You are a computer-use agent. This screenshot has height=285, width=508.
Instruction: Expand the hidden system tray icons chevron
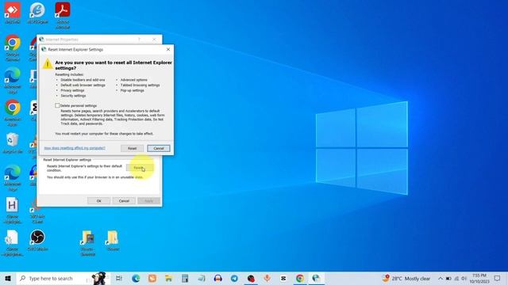441,278
